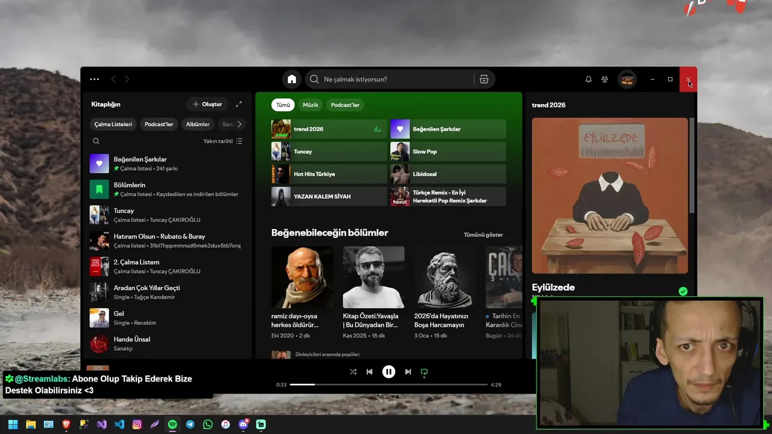Open Hot Hits Türkiye tile
Viewport: 772px width, 434px height.
[329, 174]
